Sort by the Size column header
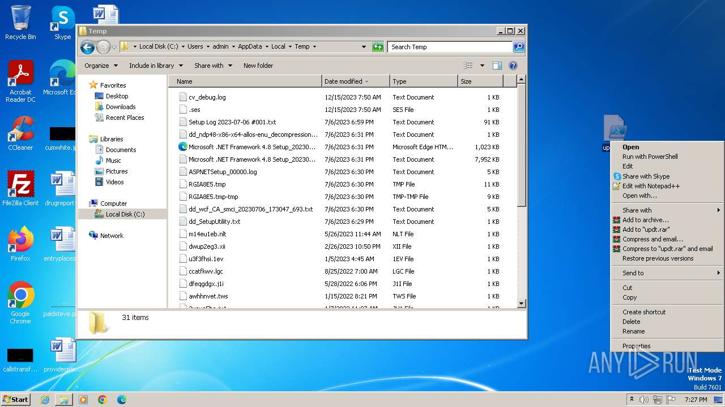This screenshot has height=407, width=725. coord(480,81)
